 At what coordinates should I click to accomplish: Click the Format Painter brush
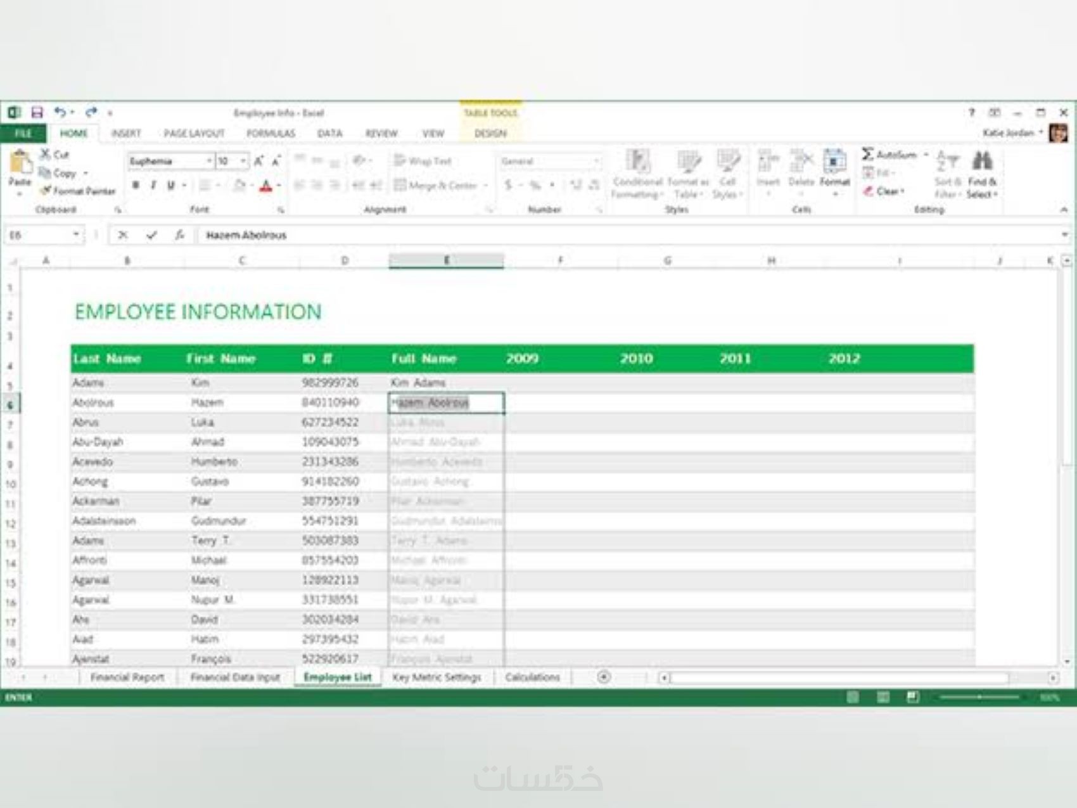point(77,191)
